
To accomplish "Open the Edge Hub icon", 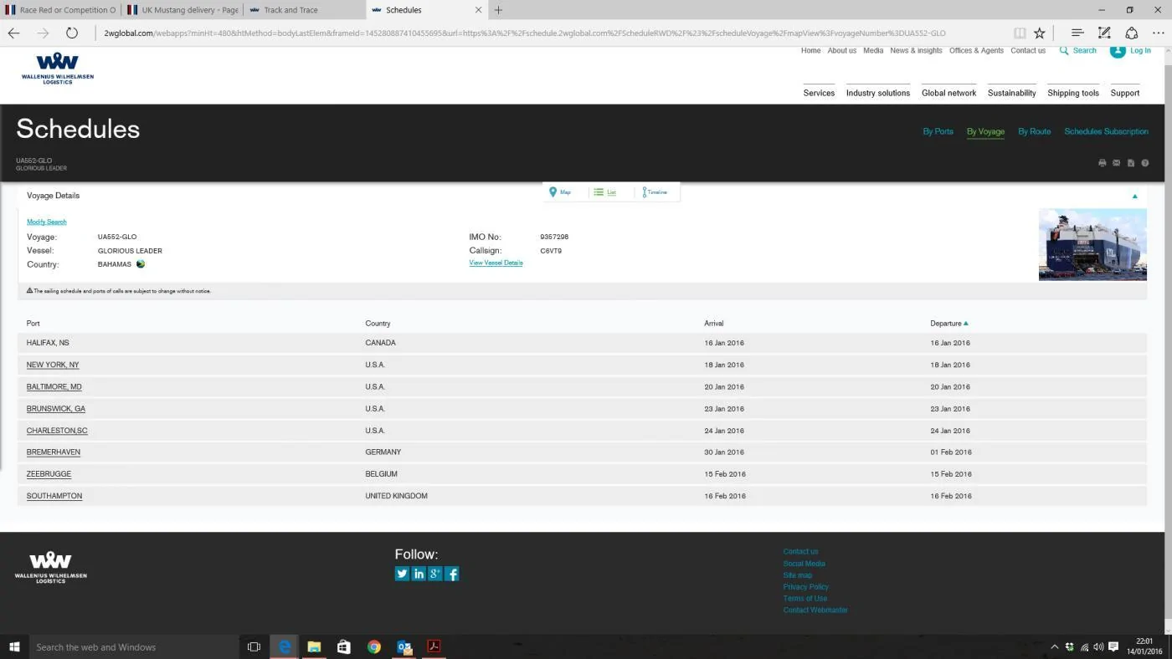I will 1077,33.
